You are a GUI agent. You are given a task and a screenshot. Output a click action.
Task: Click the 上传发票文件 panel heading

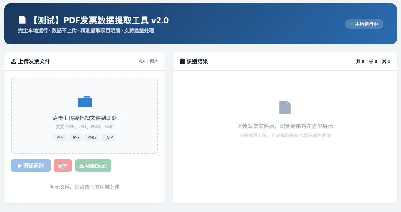click(x=34, y=61)
